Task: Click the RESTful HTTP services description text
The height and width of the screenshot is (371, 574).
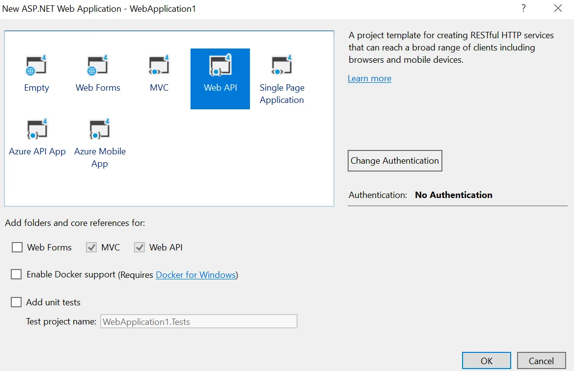Action: 451,48
